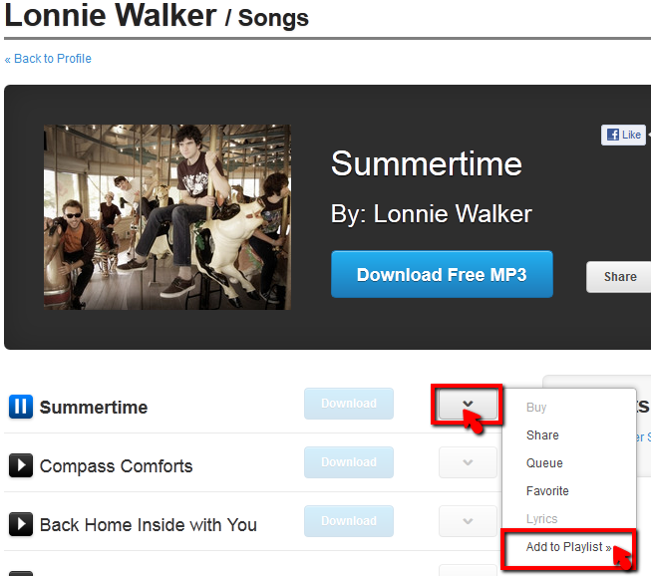Download Back Home Inside with You
Viewport: 651px width, 576px height.
tap(349, 521)
